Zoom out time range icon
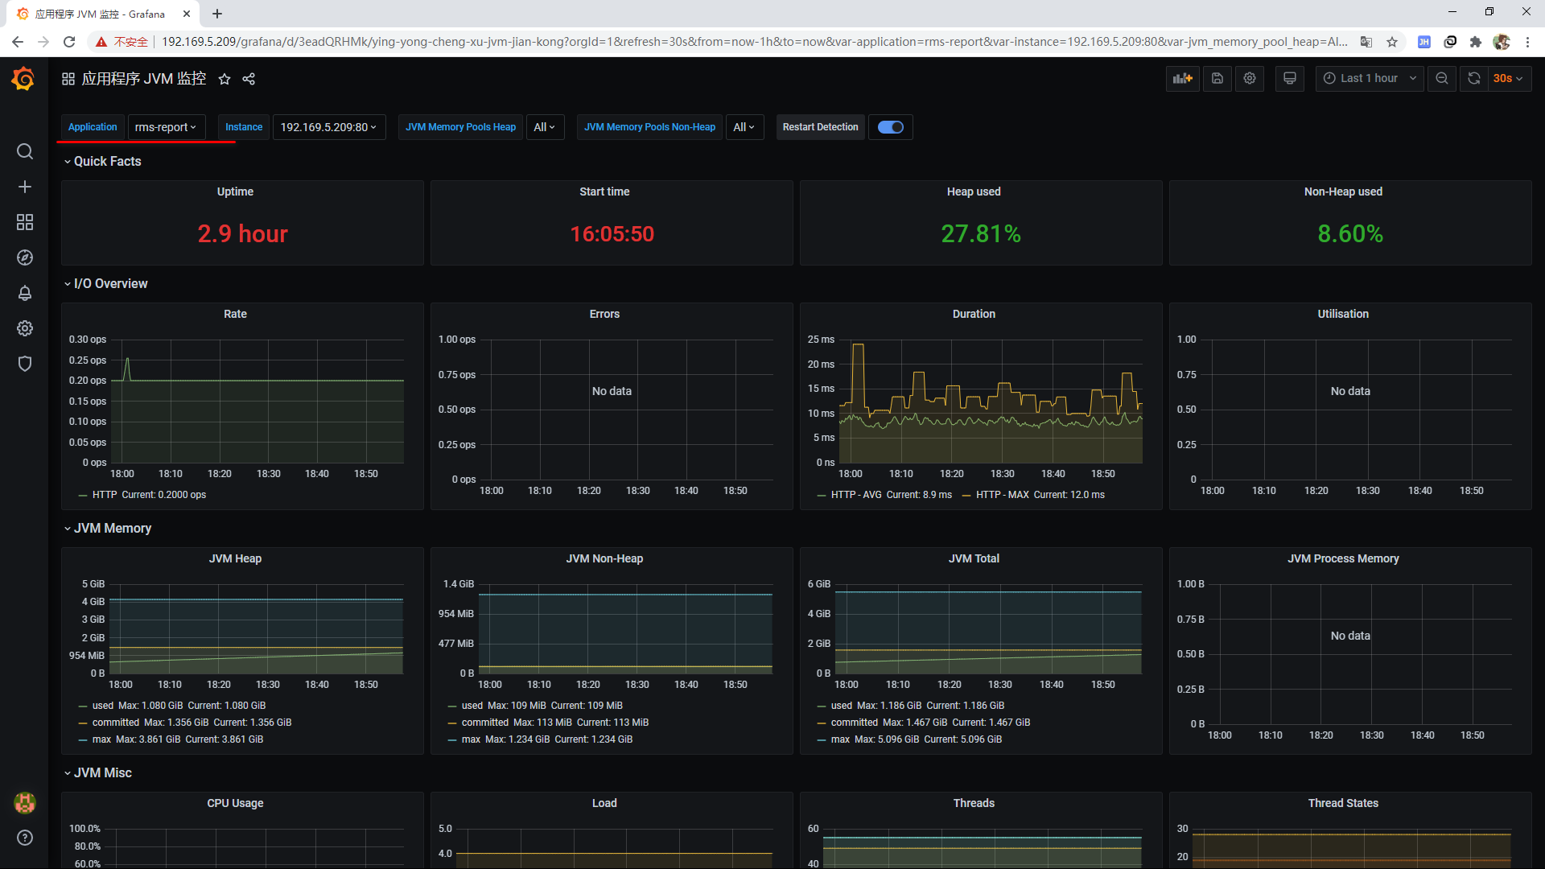Viewport: 1545px width, 869px height. [x=1442, y=78]
